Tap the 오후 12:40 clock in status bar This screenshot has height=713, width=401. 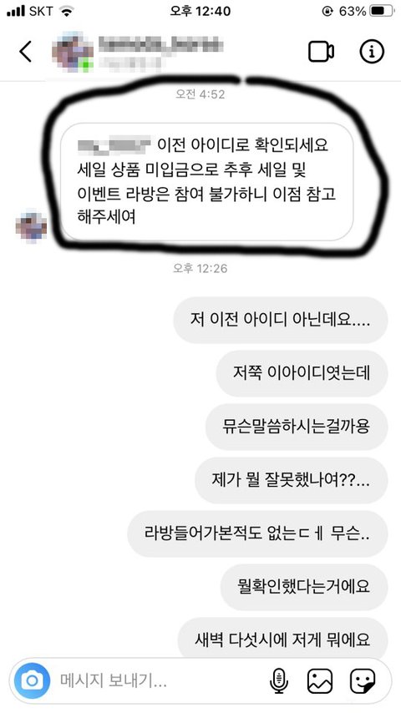pos(200,12)
